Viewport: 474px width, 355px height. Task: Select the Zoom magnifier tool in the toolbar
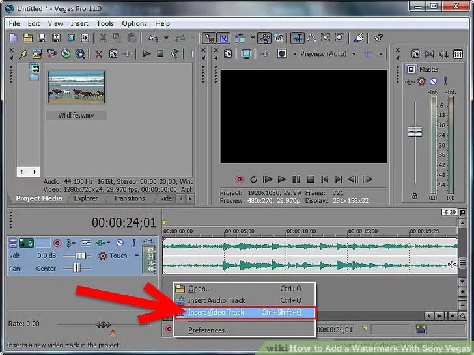340,38
